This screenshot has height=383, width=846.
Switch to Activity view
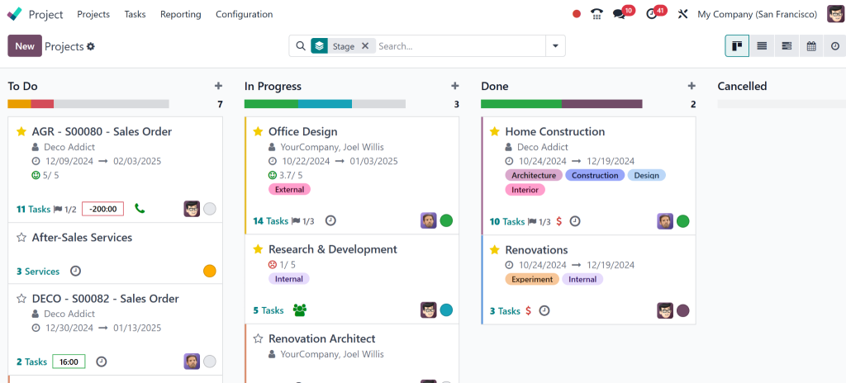(x=835, y=46)
